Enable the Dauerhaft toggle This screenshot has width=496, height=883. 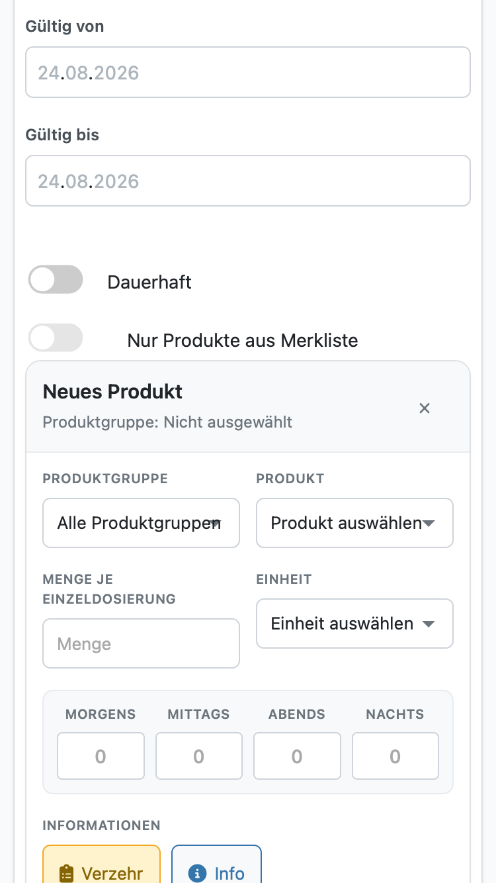56,279
